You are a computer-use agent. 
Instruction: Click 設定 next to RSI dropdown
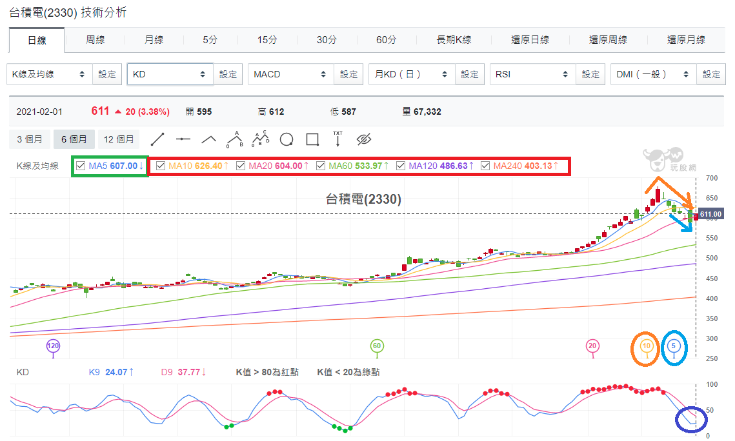click(590, 74)
